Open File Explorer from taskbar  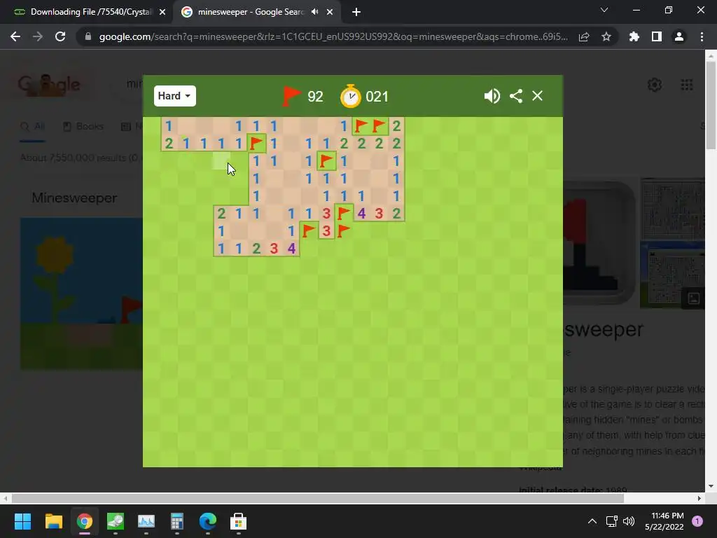click(53, 521)
